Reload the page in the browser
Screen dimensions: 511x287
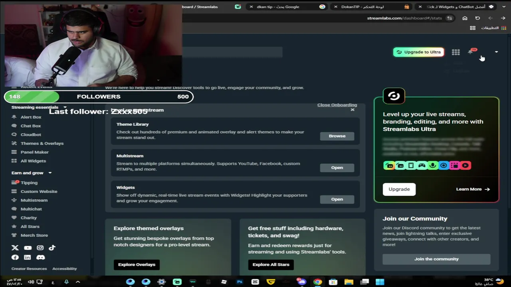477,18
